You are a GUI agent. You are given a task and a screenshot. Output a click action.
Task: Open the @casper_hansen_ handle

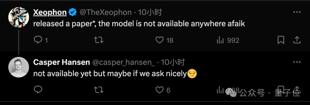pos(123,62)
